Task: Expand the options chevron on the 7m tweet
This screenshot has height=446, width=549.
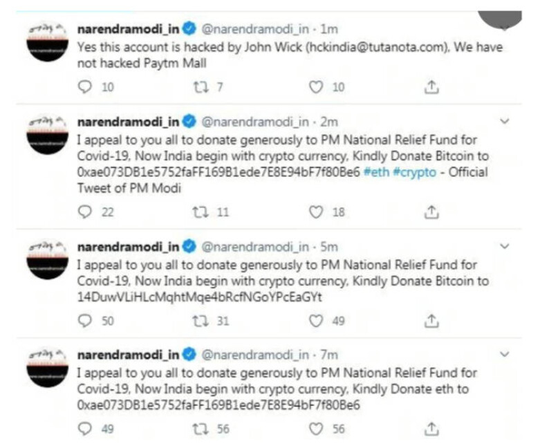Action: coord(505,354)
